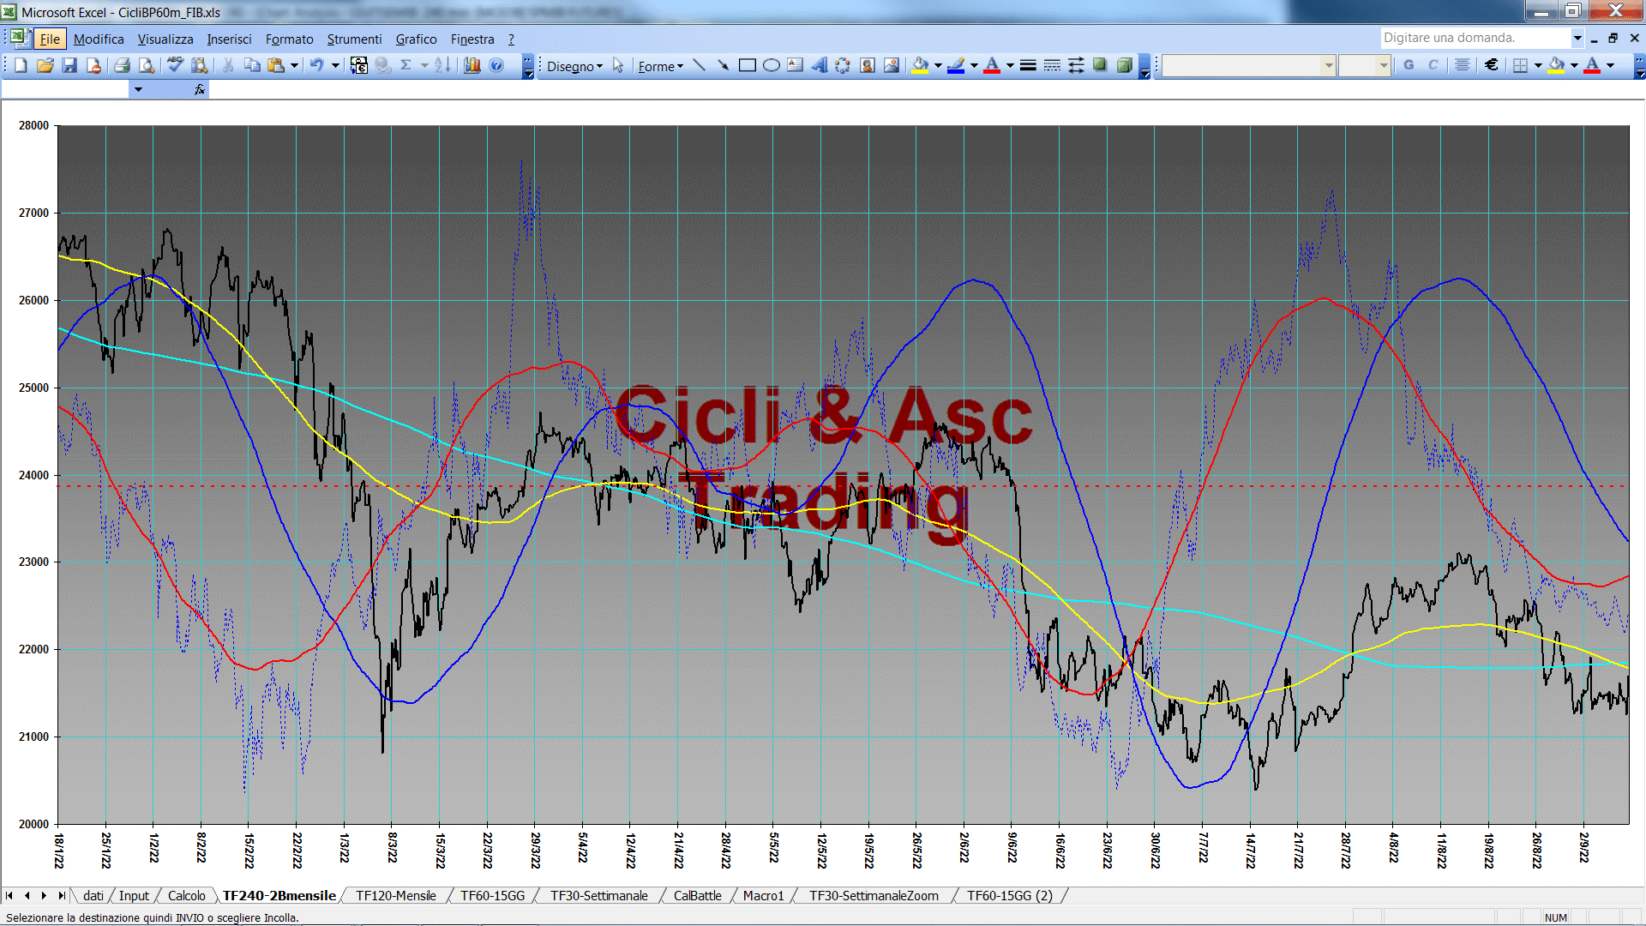
Task: Toggle center alignment in formatting toolbar
Action: [x=1463, y=65]
